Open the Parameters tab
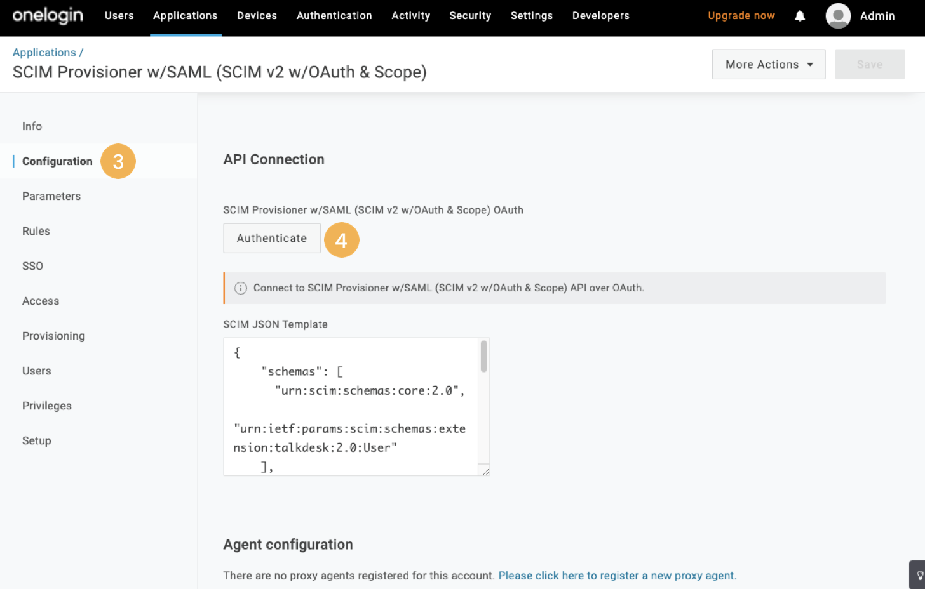Image resolution: width=925 pixels, height=589 pixels. 51,196
